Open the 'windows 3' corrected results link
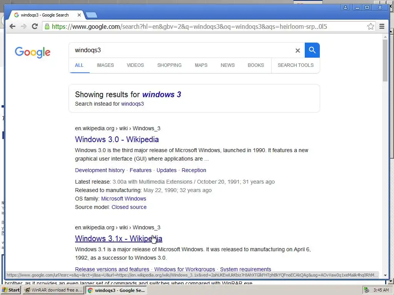Screen dimensions: 394x295 pos(162,94)
